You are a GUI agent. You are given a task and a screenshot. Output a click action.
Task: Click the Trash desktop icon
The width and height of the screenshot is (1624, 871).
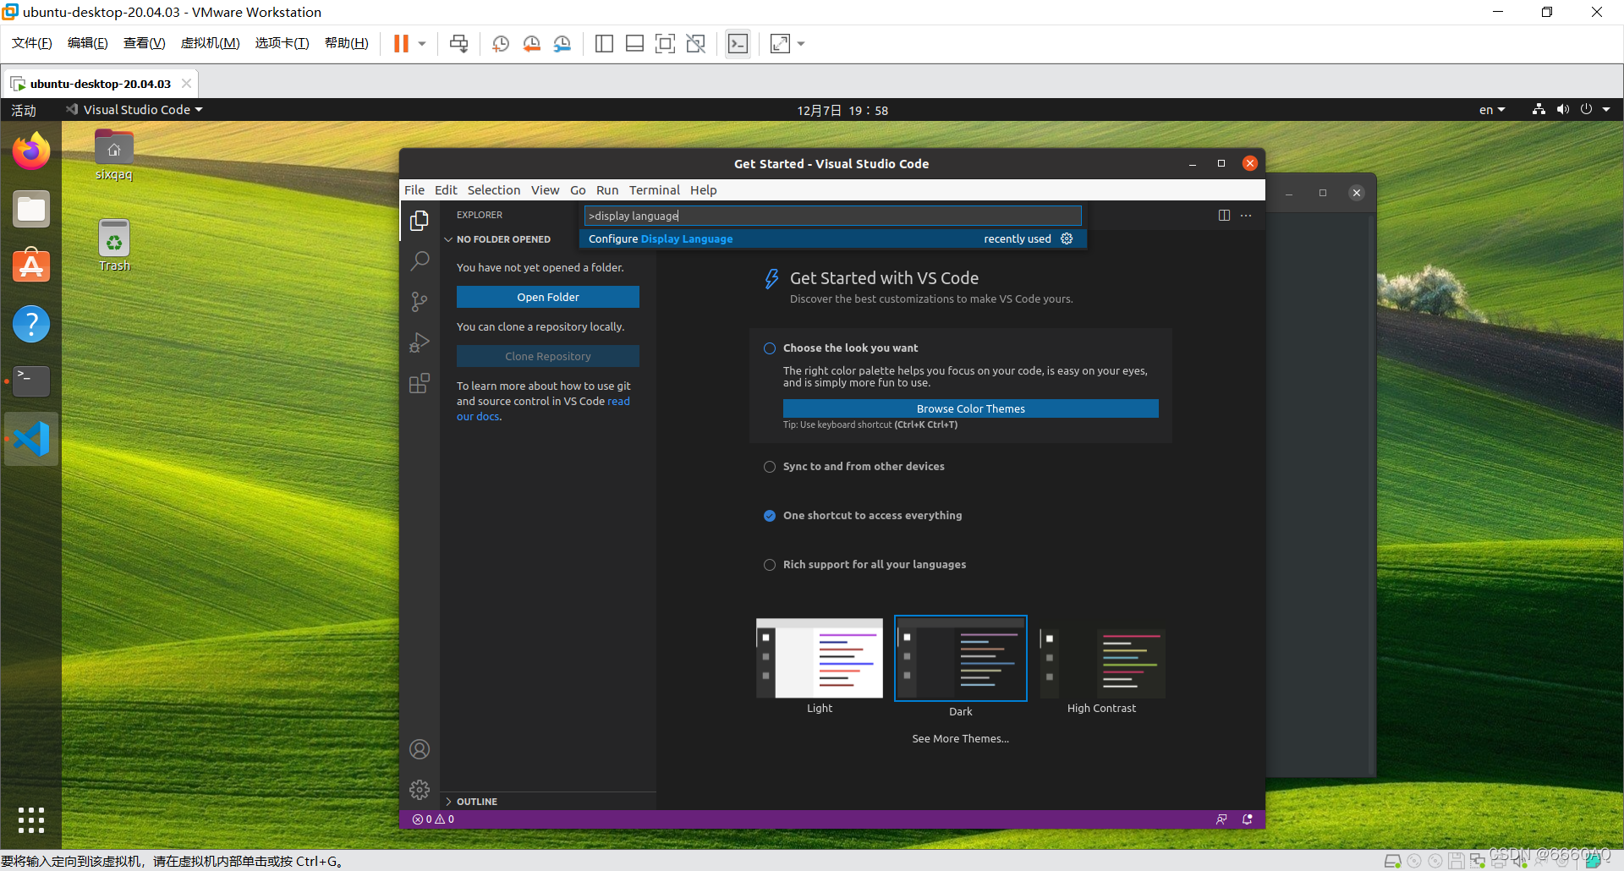pos(114,246)
